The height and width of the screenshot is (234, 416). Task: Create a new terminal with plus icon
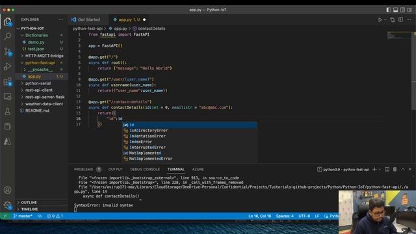pyautogui.click(x=374, y=169)
